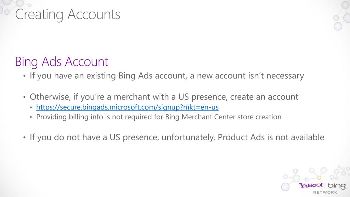Select the "Creating Accounts" slide title
The height and width of the screenshot is (197, 350).
click(x=68, y=15)
